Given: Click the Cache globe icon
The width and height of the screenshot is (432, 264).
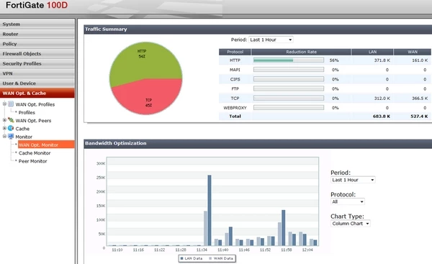Looking at the screenshot, I should (11, 128).
